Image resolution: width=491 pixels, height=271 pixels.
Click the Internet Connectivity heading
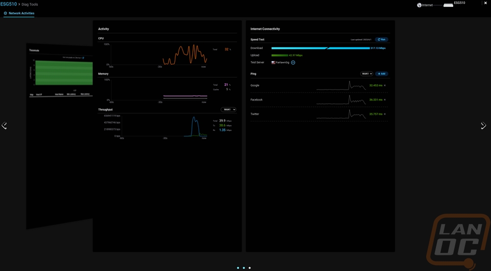[x=265, y=29]
